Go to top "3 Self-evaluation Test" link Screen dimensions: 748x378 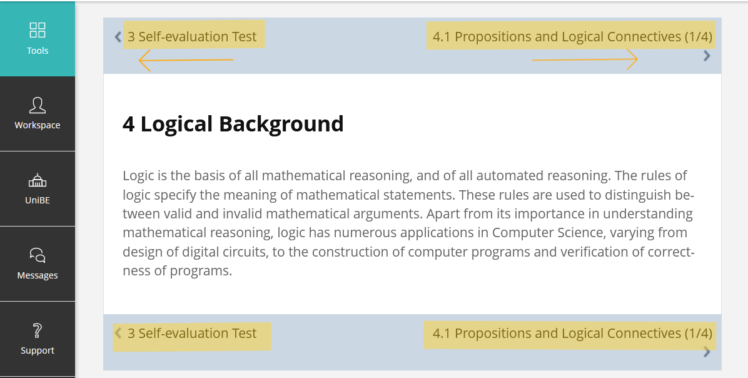point(192,37)
